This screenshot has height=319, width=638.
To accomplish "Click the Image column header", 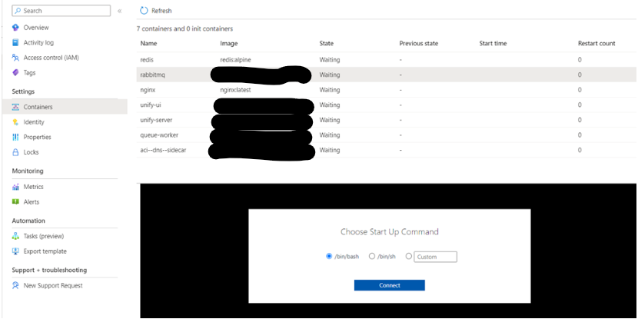I will 228,44.
